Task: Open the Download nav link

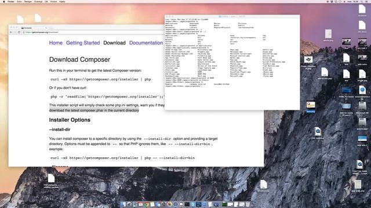Action: (115, 43)
